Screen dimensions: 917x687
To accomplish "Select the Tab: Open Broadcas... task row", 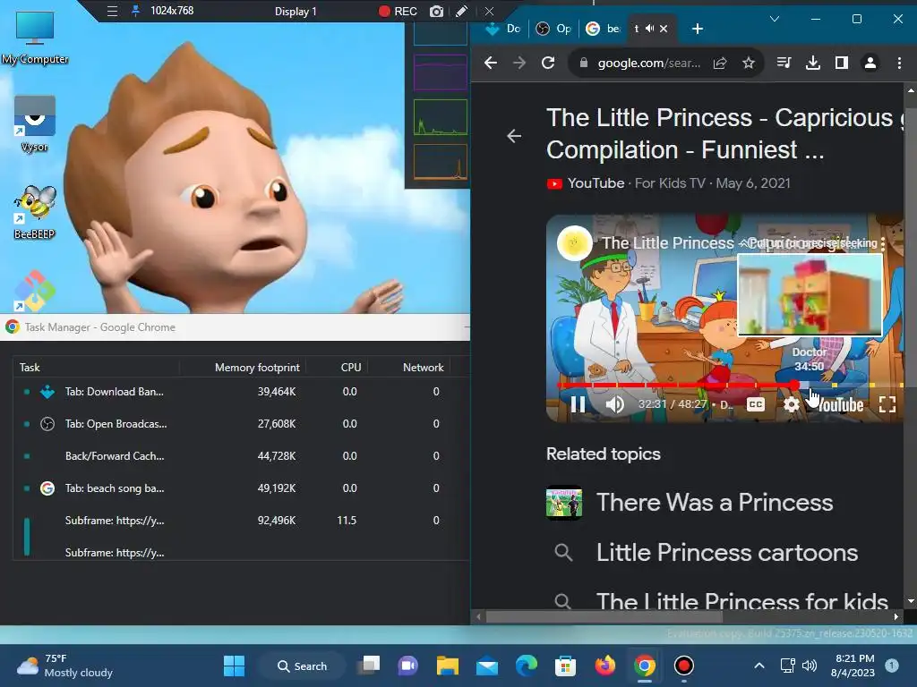I will [241, 423].
